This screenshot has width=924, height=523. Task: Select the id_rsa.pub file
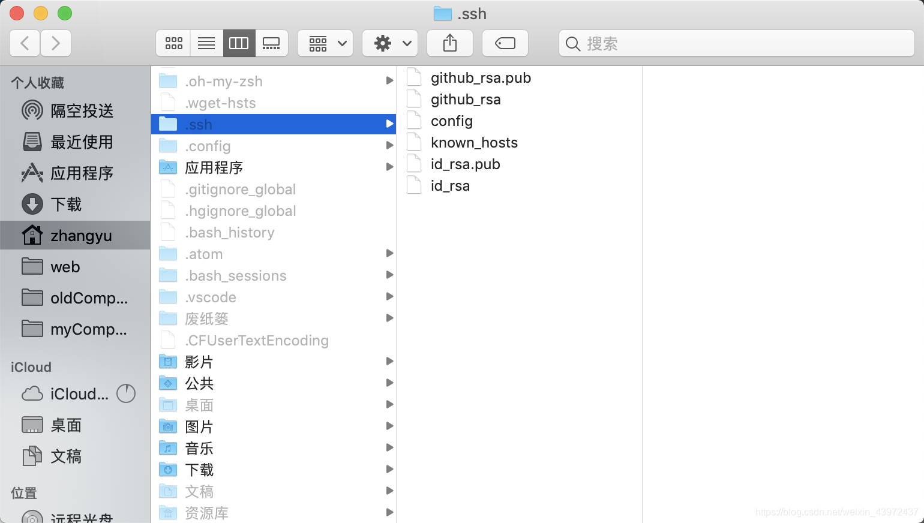(520, 164)
